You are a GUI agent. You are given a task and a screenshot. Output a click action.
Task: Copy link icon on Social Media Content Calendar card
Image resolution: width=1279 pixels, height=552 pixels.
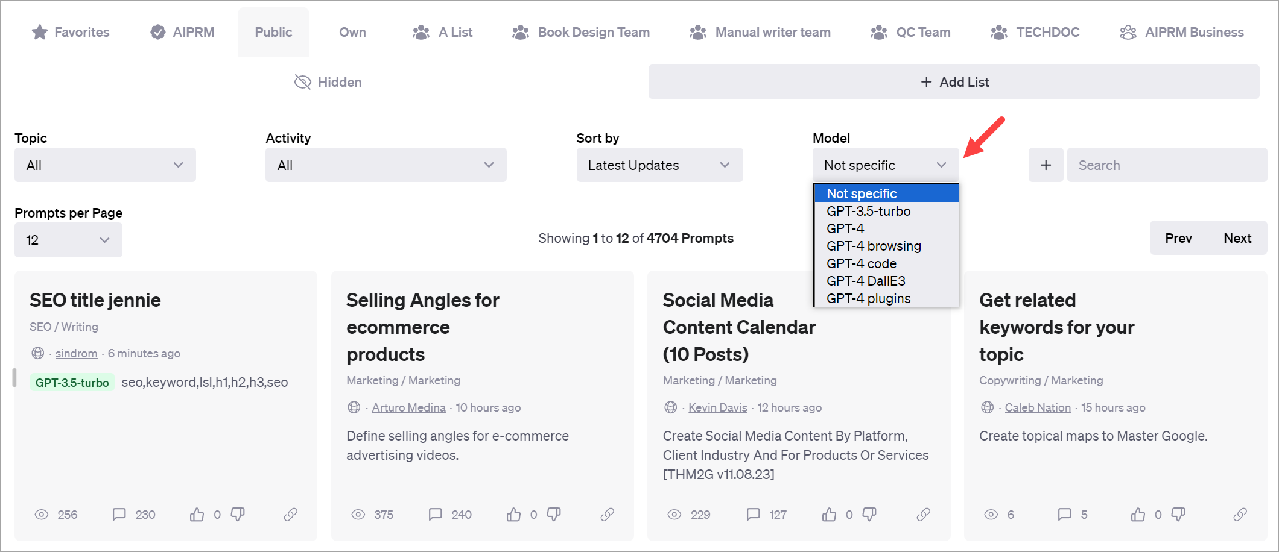[x=923, y=514]
